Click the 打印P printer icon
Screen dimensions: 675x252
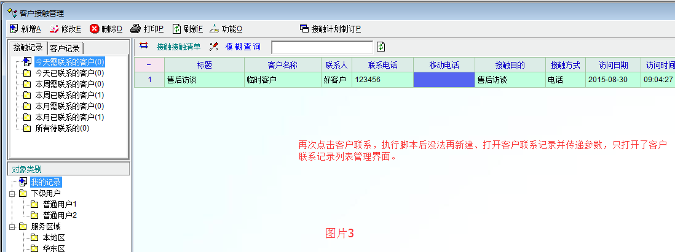point(136,29)
